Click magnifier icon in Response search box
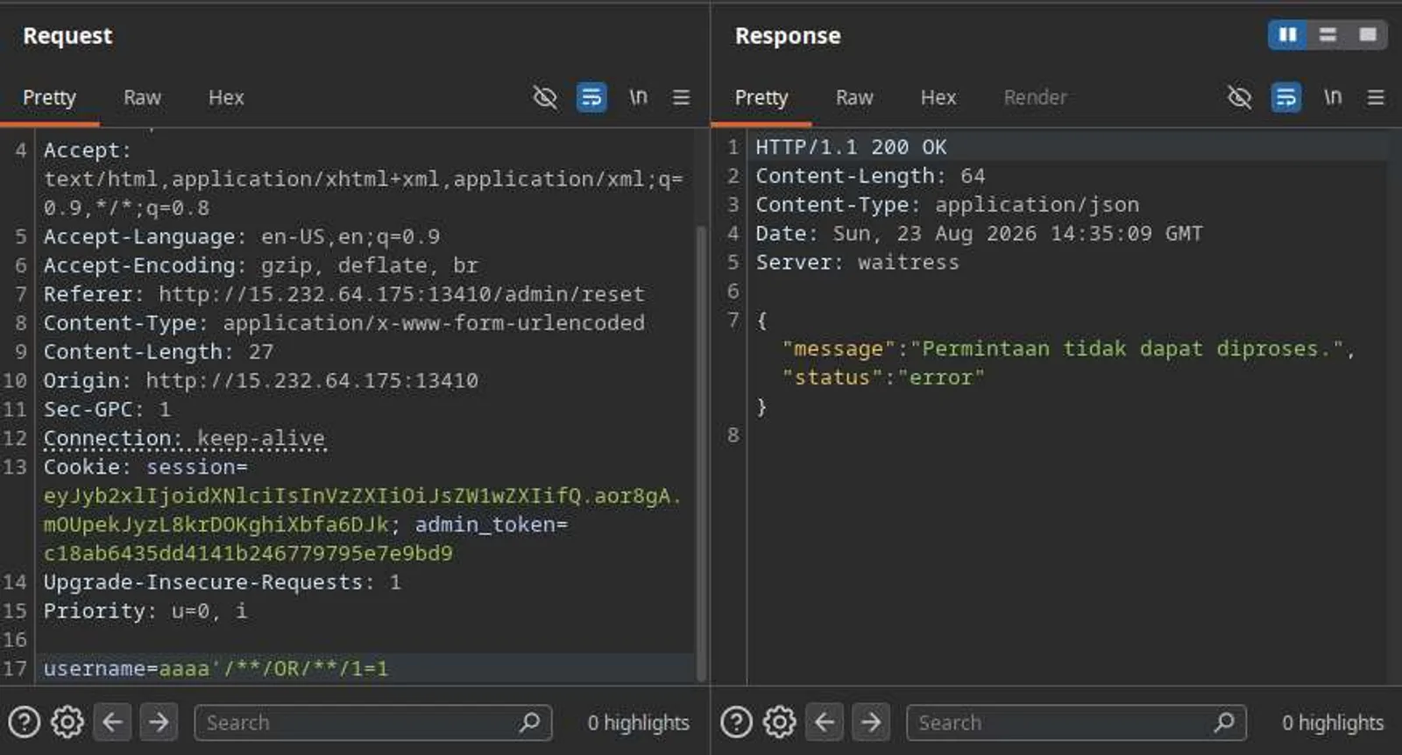1402x755 pixels. [1224, 723]
